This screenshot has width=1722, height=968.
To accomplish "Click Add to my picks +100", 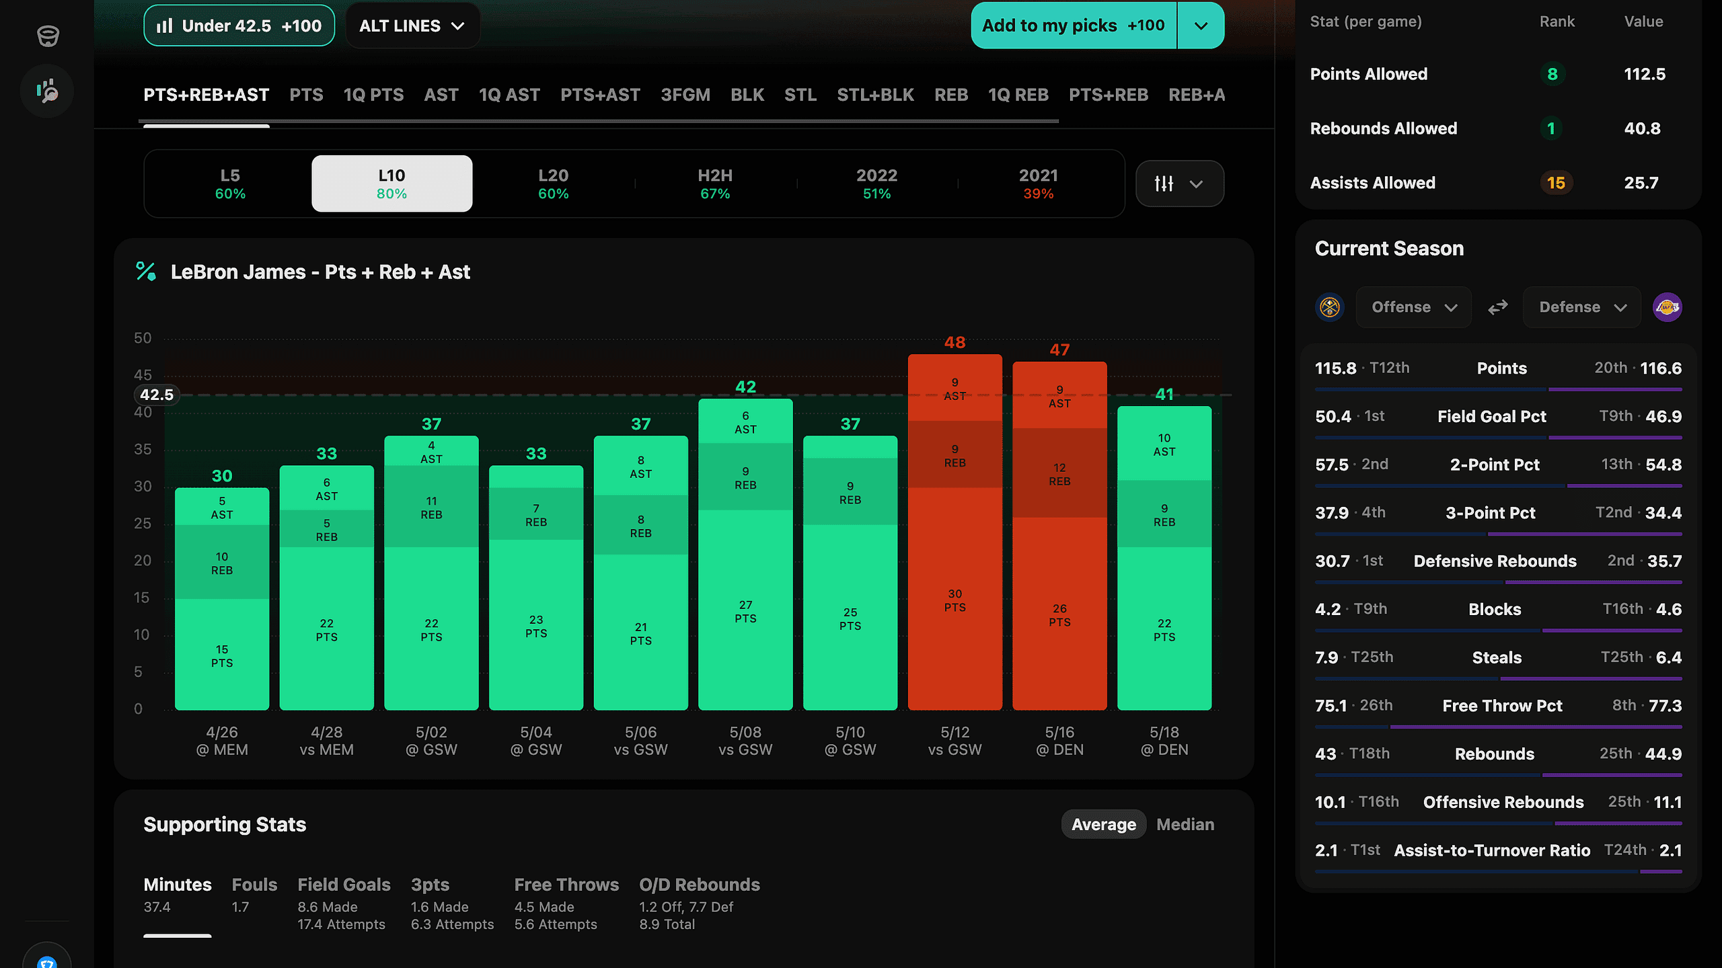I will [x=1074, y=26].
